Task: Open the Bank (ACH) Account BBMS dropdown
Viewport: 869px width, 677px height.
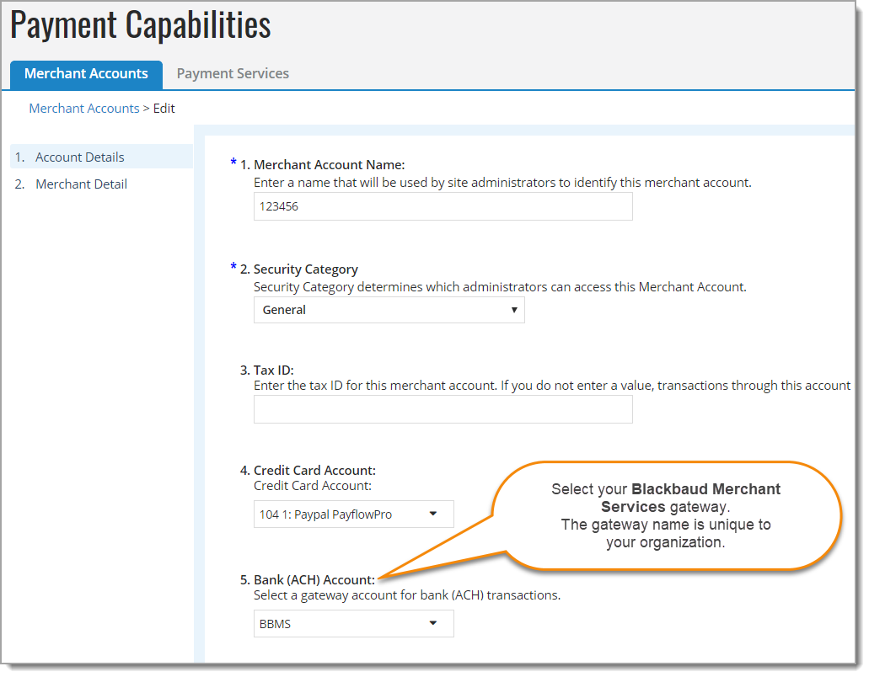Action: click(354, 624)
